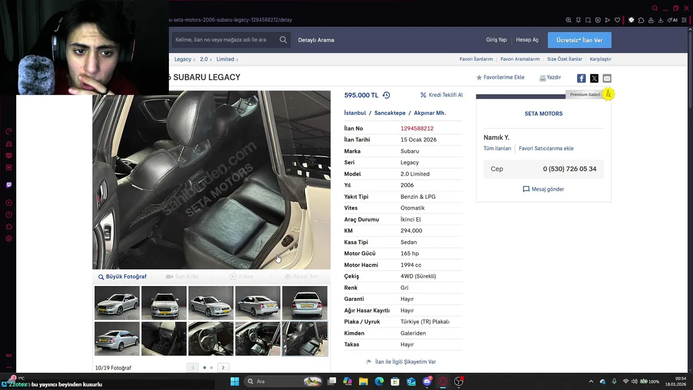Click Mesaj gönder link
Image resolution: width=693 pixels, height=390 pixels.
544,189
